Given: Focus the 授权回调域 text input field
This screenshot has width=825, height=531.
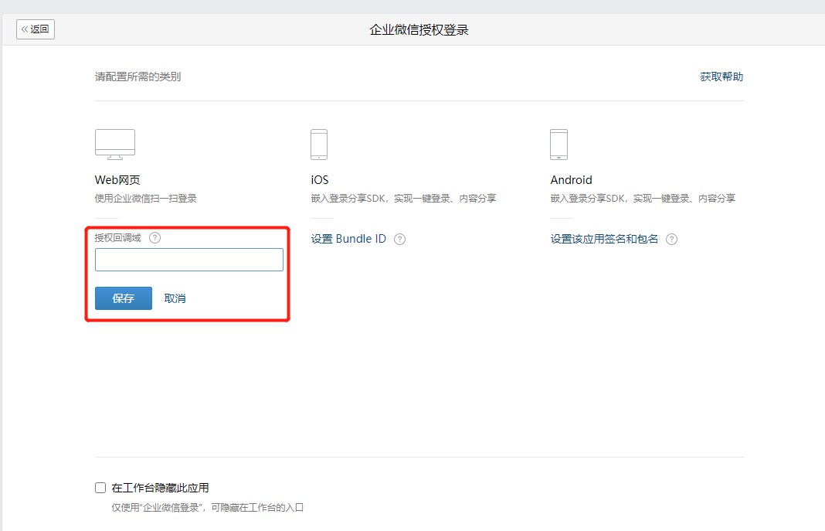Looking at the screenshot, I should (189, 260).
